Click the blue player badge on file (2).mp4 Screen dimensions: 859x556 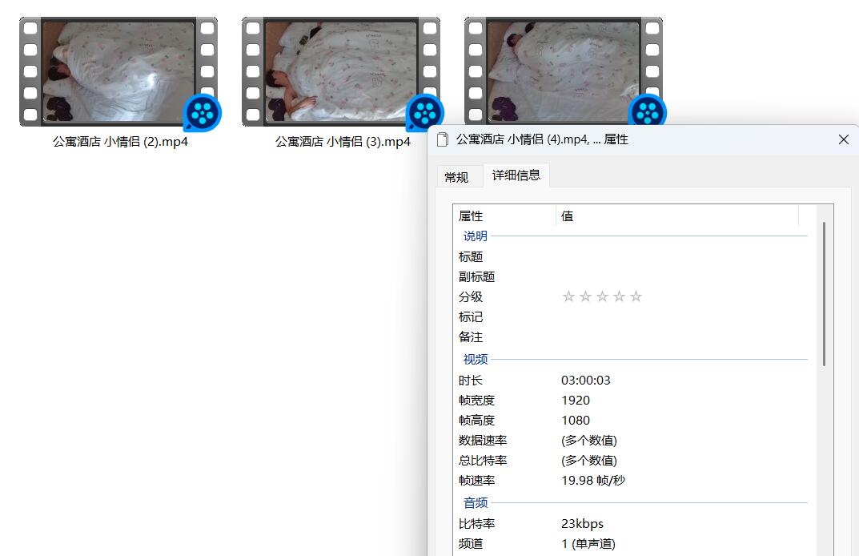(x=203, y=112)
